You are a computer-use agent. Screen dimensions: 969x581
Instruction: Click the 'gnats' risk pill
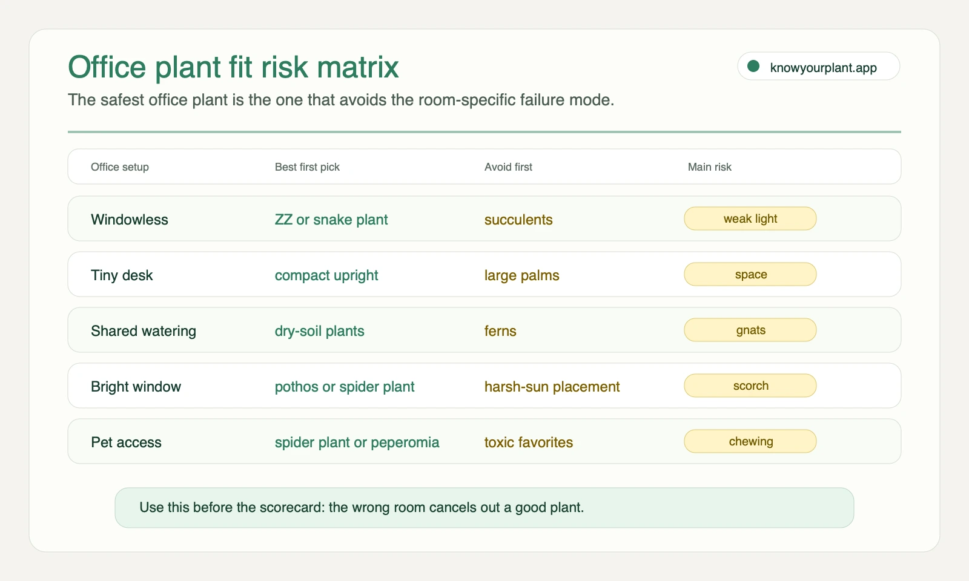point(750,330)
